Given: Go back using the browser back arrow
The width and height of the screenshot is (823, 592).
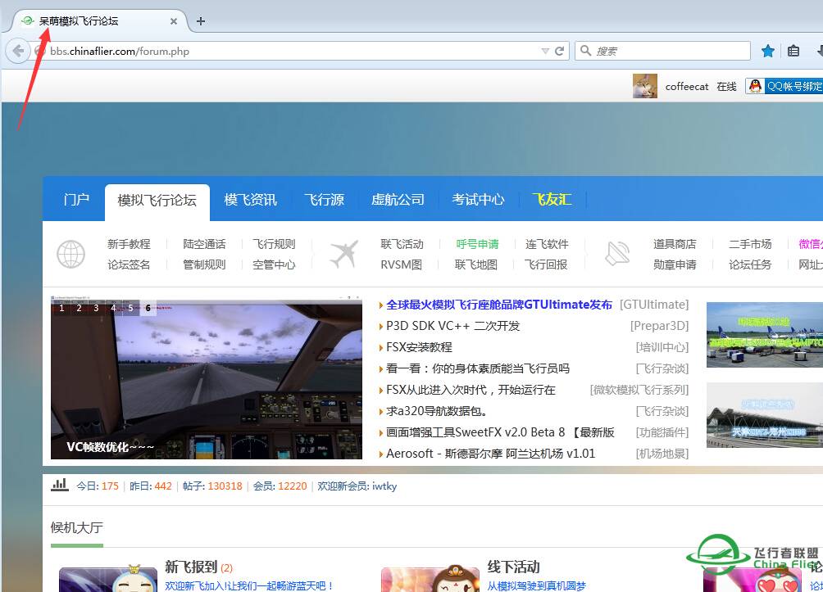Looking at the screenshot, I should click(x=18, y=50).
